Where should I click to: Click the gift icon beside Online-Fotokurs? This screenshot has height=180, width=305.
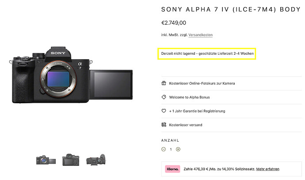[x=164, y=83]
